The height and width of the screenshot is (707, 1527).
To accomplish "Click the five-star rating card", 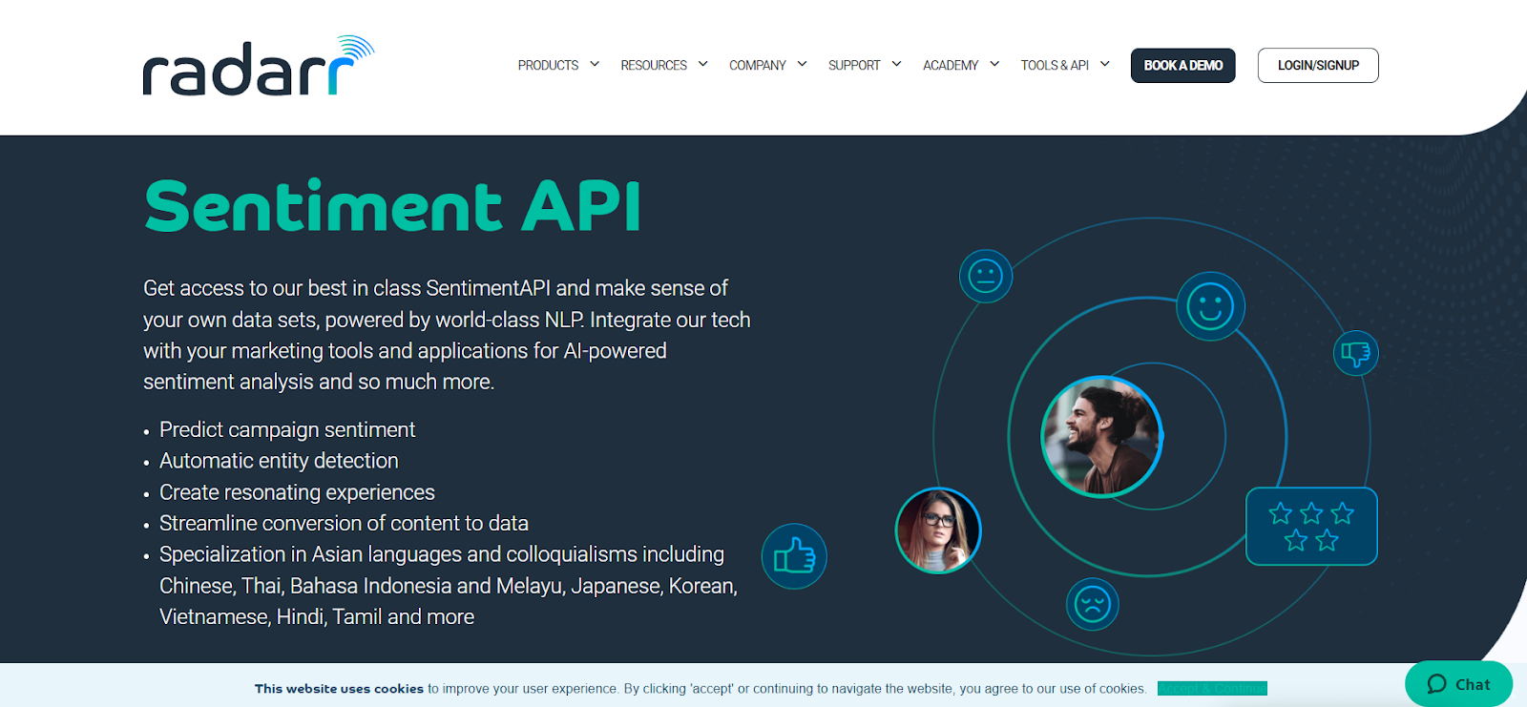I will 1311,527.
